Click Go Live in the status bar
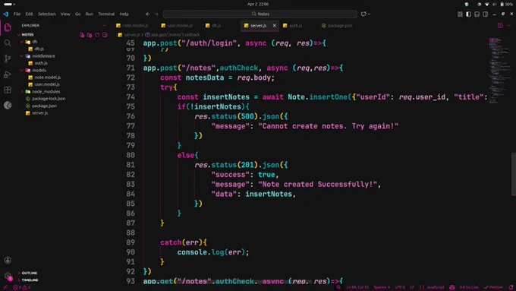 click(469, 287)
